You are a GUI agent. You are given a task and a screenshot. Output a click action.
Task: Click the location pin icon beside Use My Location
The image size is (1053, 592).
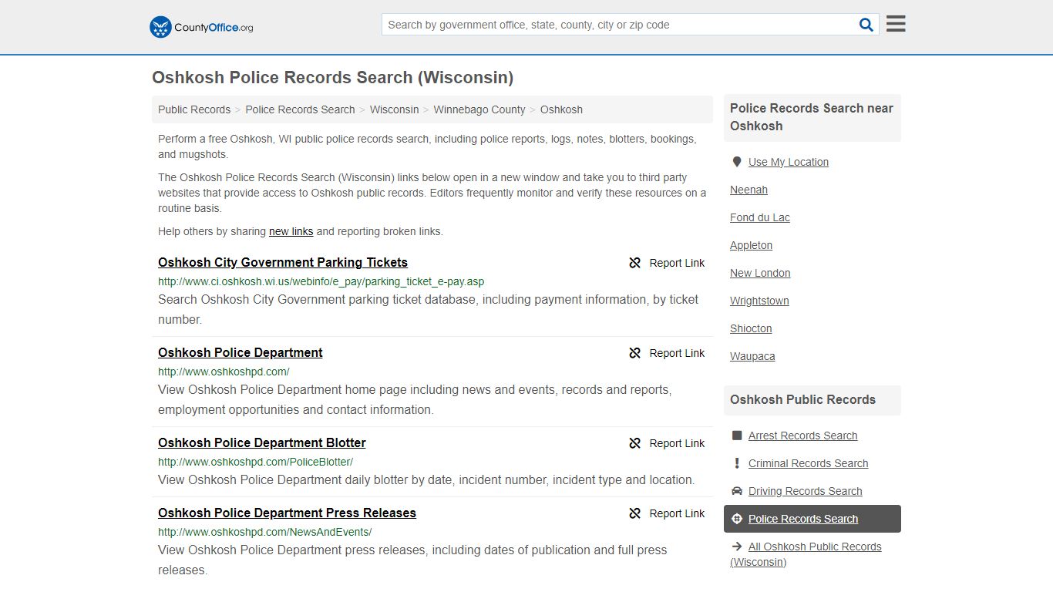tap(737, 162)
